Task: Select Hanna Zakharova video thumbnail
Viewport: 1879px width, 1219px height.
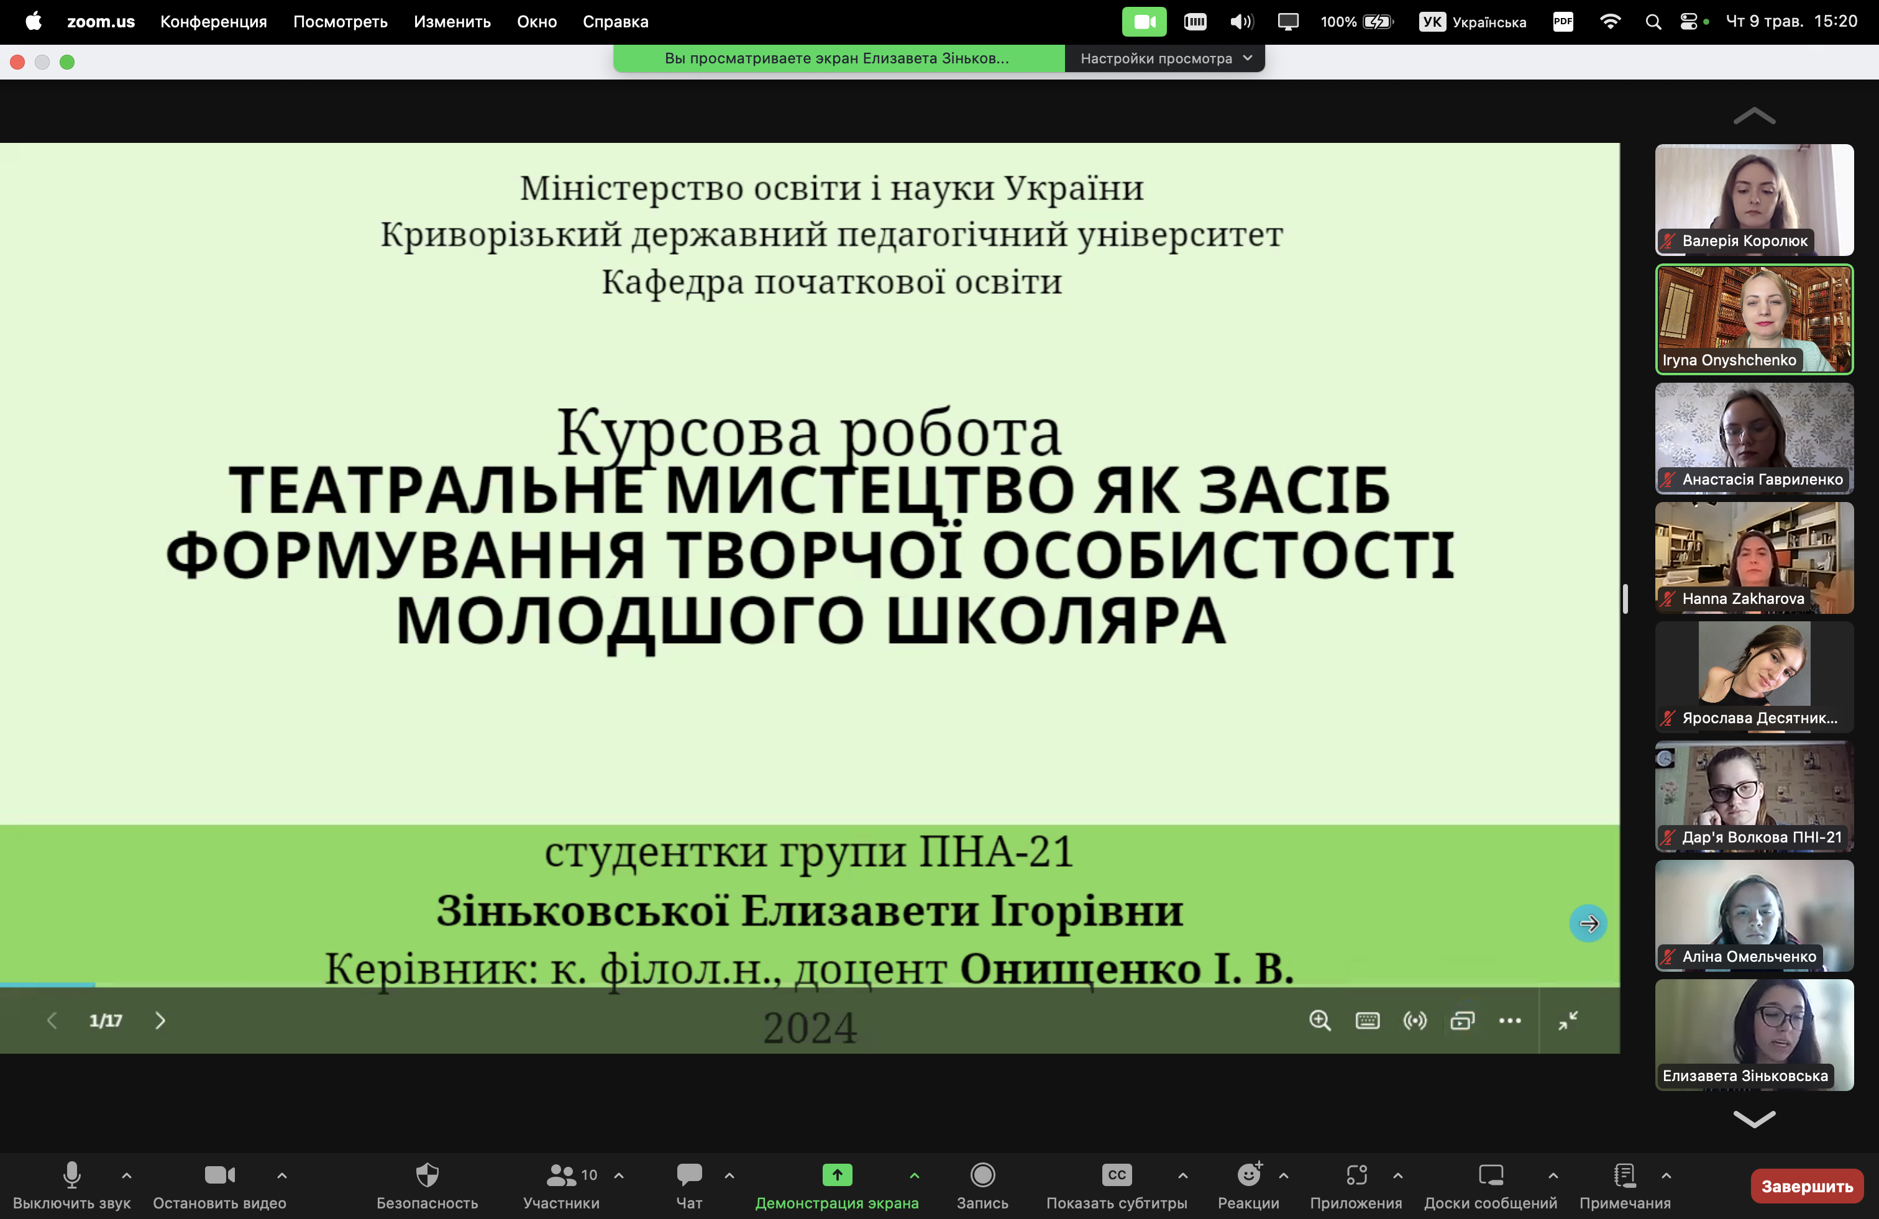Action: click(1754, 557)
